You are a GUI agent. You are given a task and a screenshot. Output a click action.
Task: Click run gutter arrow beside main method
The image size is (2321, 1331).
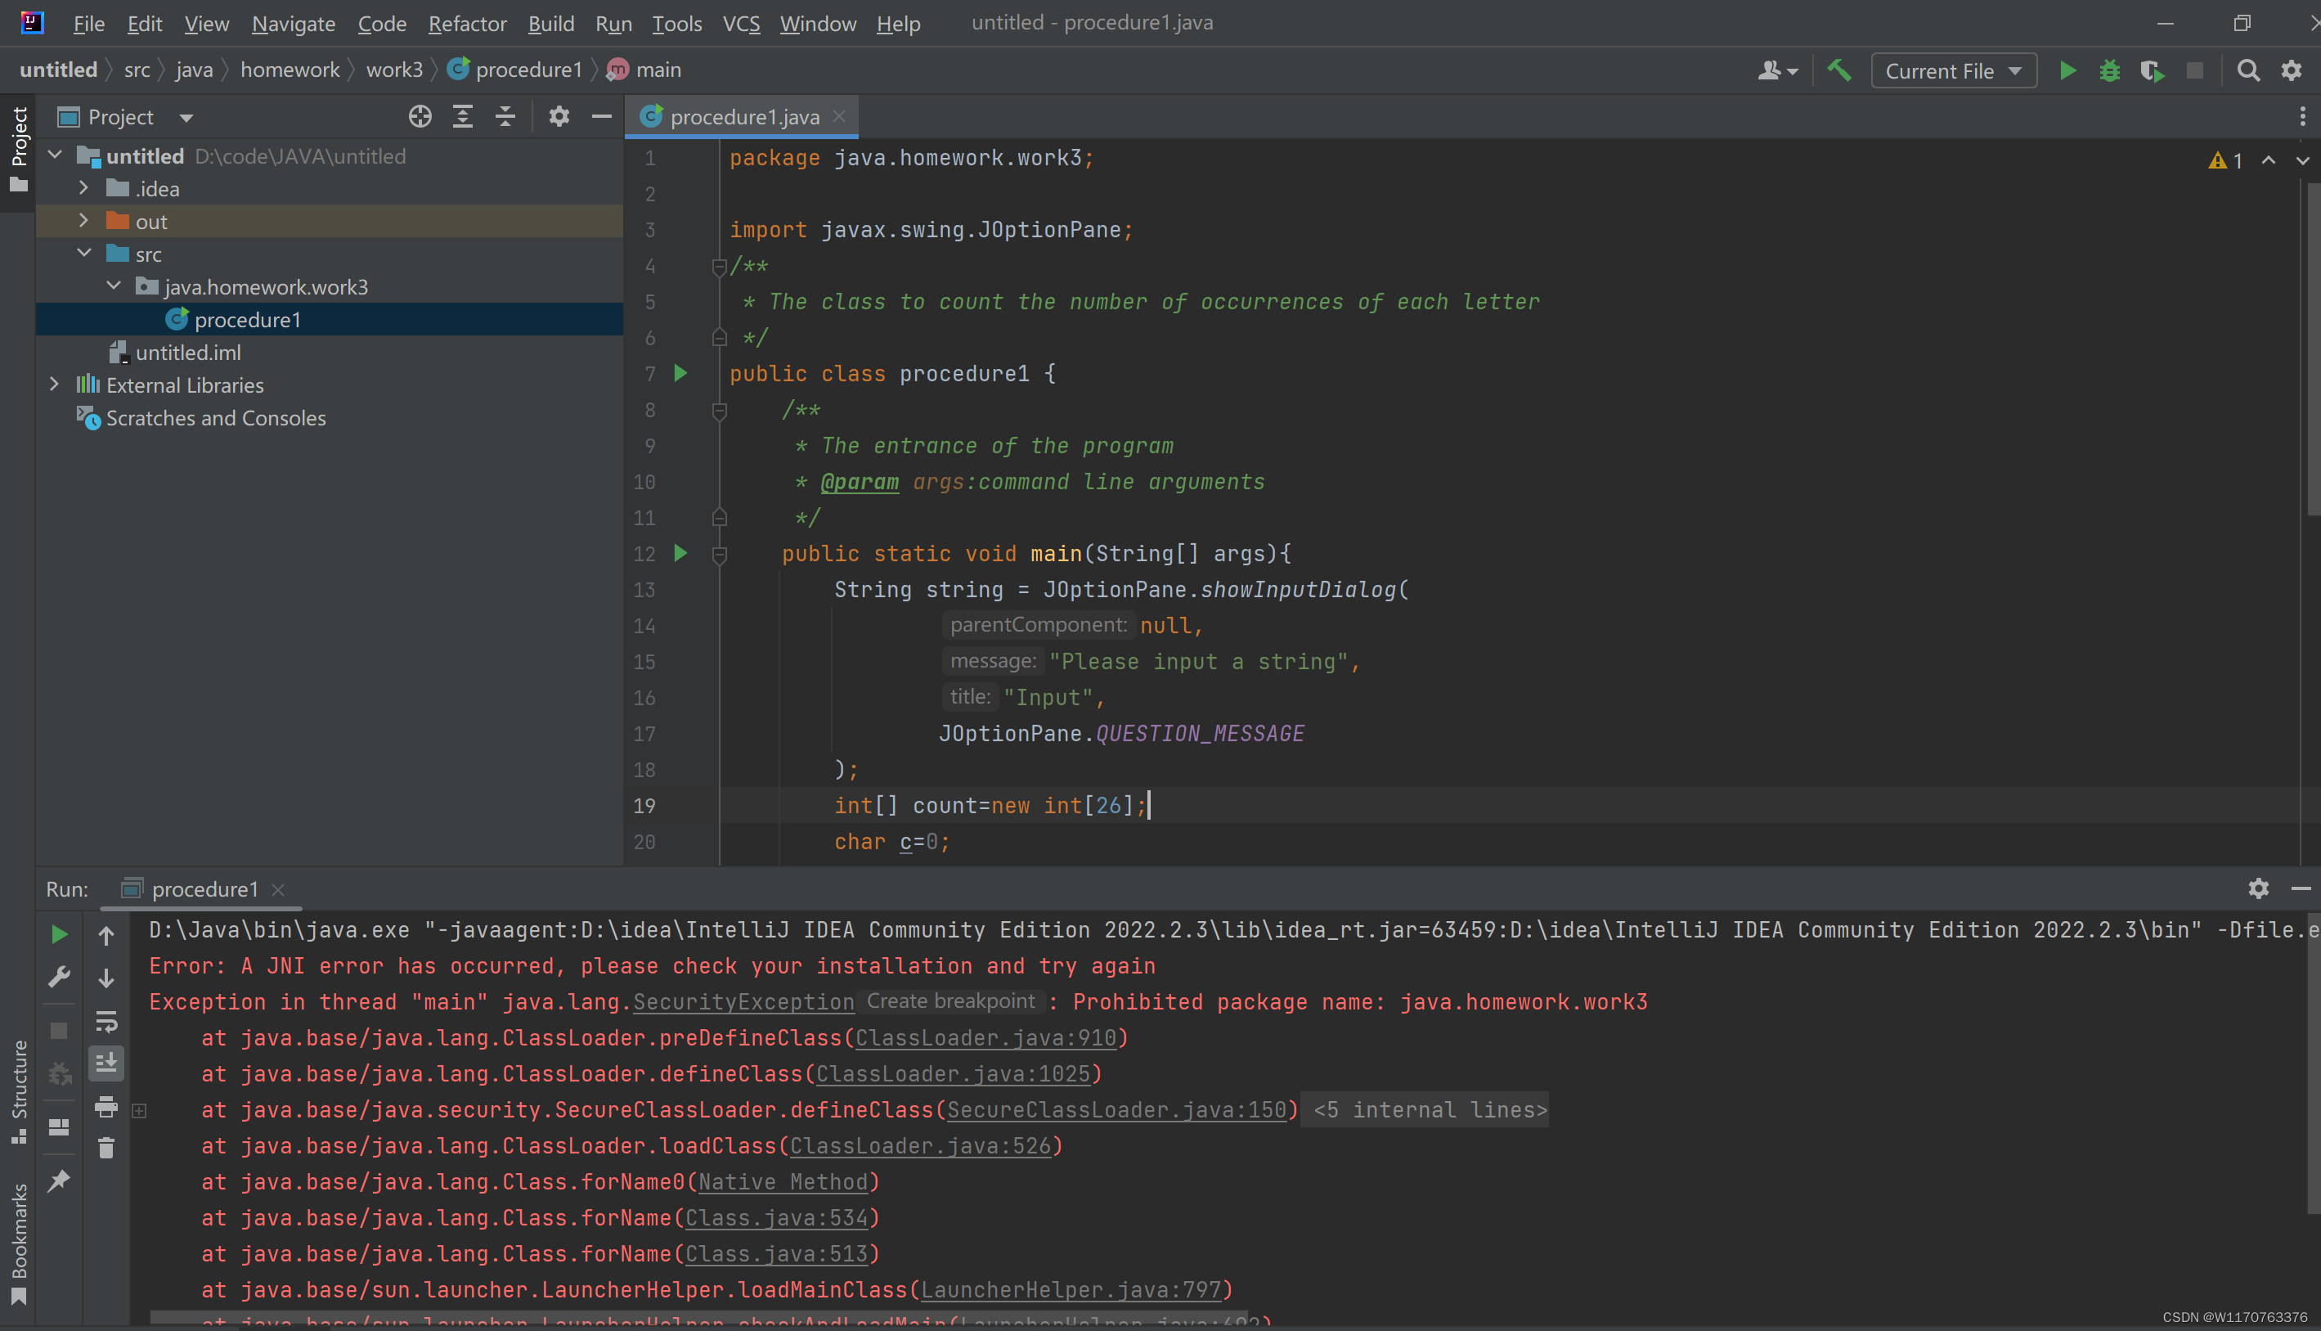[680, 553]
